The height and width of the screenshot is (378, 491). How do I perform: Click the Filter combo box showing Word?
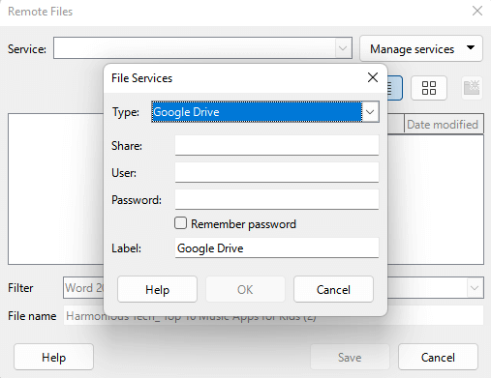click(273, 288)
